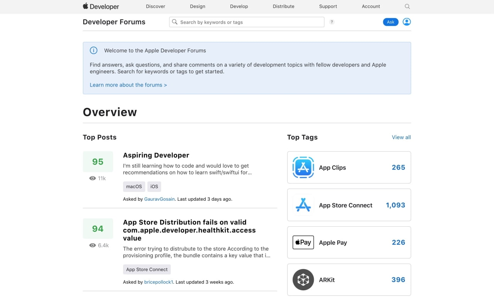
Task: Click the App Store Connect tag icon
Action: (x=303, y=205)
